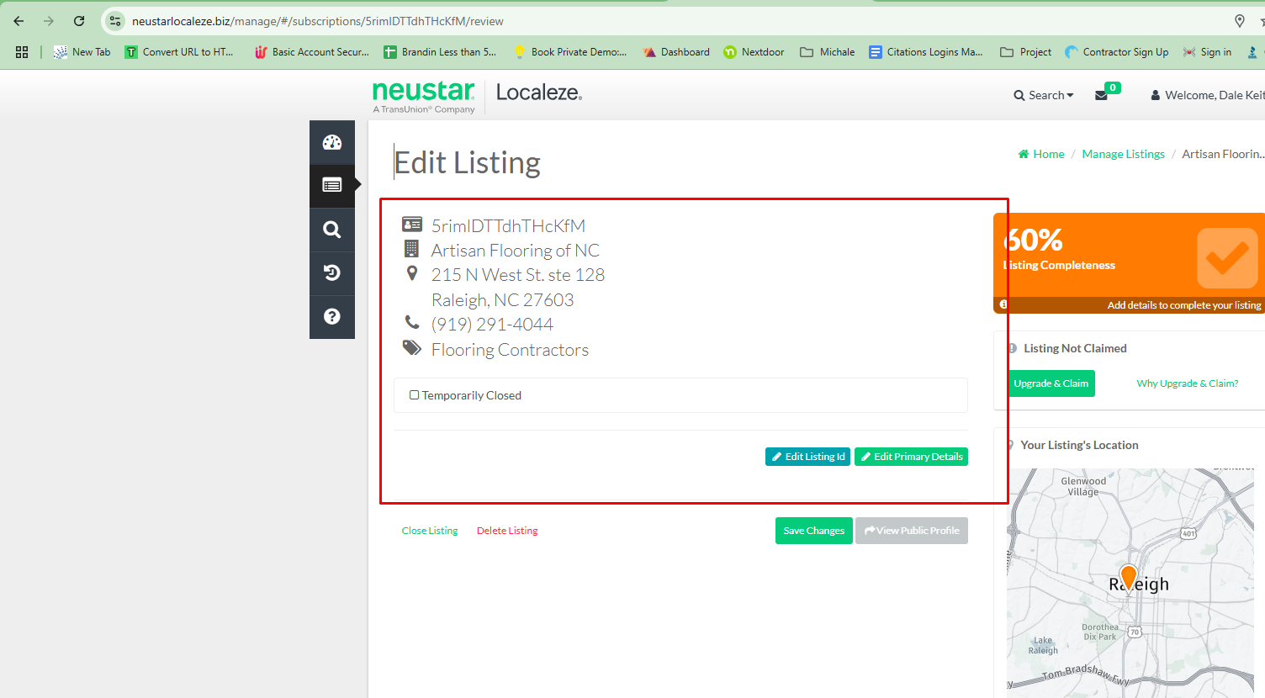Image resolution: width=1265 pixels, height=698 pixels.
Task: Click the browser address bar URL
Action: click(x=317, y=21)
